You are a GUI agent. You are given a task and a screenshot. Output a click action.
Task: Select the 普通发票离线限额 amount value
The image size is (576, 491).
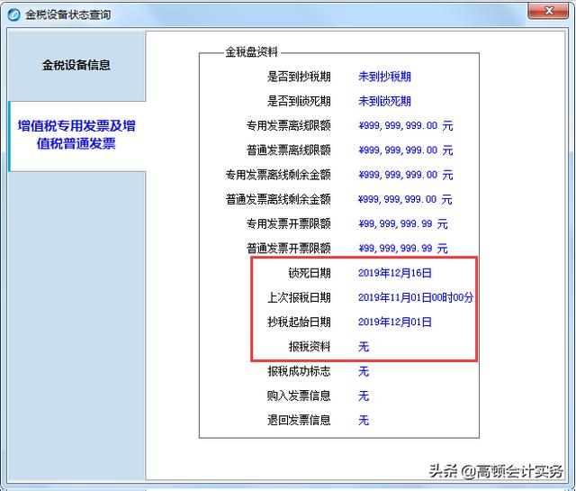pos(406,150)
